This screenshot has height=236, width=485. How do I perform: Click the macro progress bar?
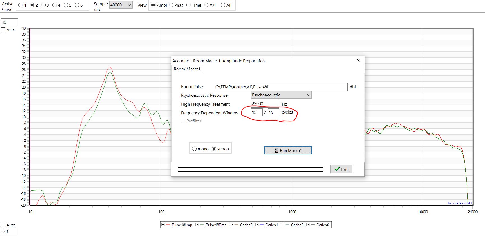pos(250,169)
